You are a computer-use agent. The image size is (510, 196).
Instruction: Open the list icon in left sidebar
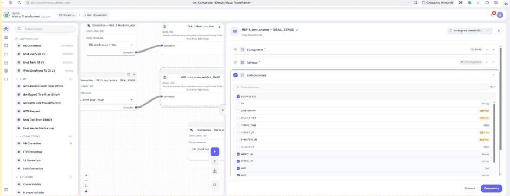tap(6, 37)
